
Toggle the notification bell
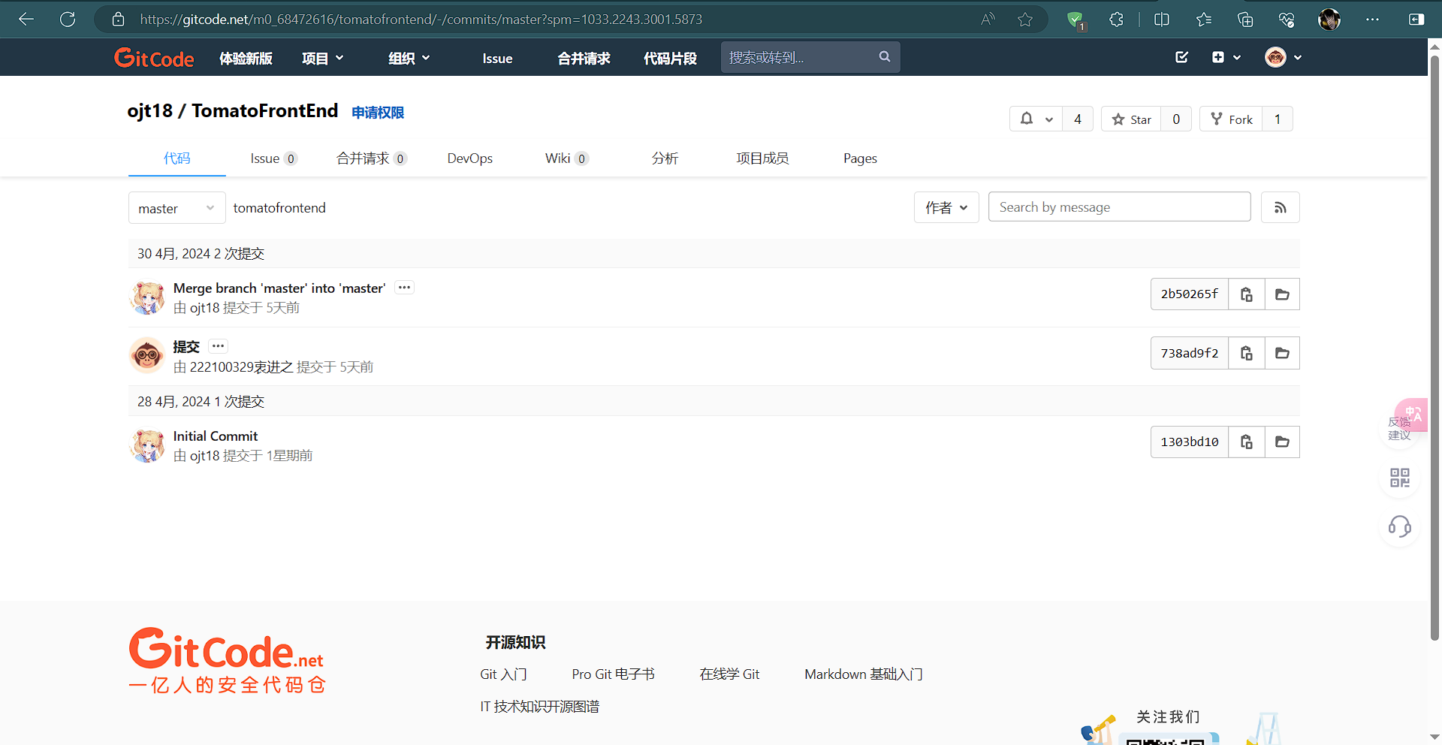(1029, 119)
